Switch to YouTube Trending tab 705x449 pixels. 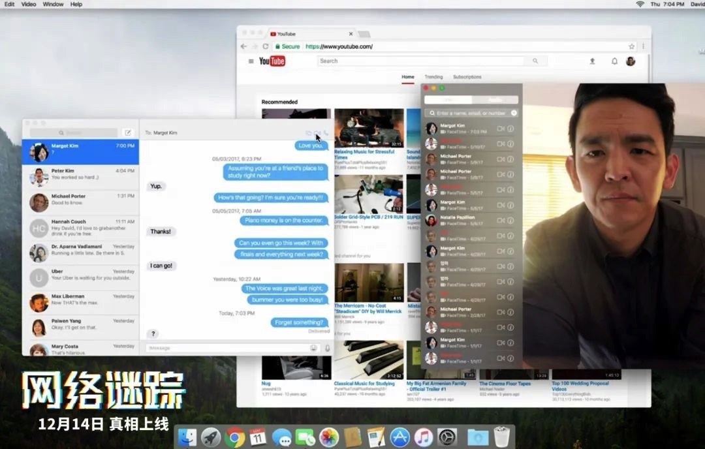point(433,77)
